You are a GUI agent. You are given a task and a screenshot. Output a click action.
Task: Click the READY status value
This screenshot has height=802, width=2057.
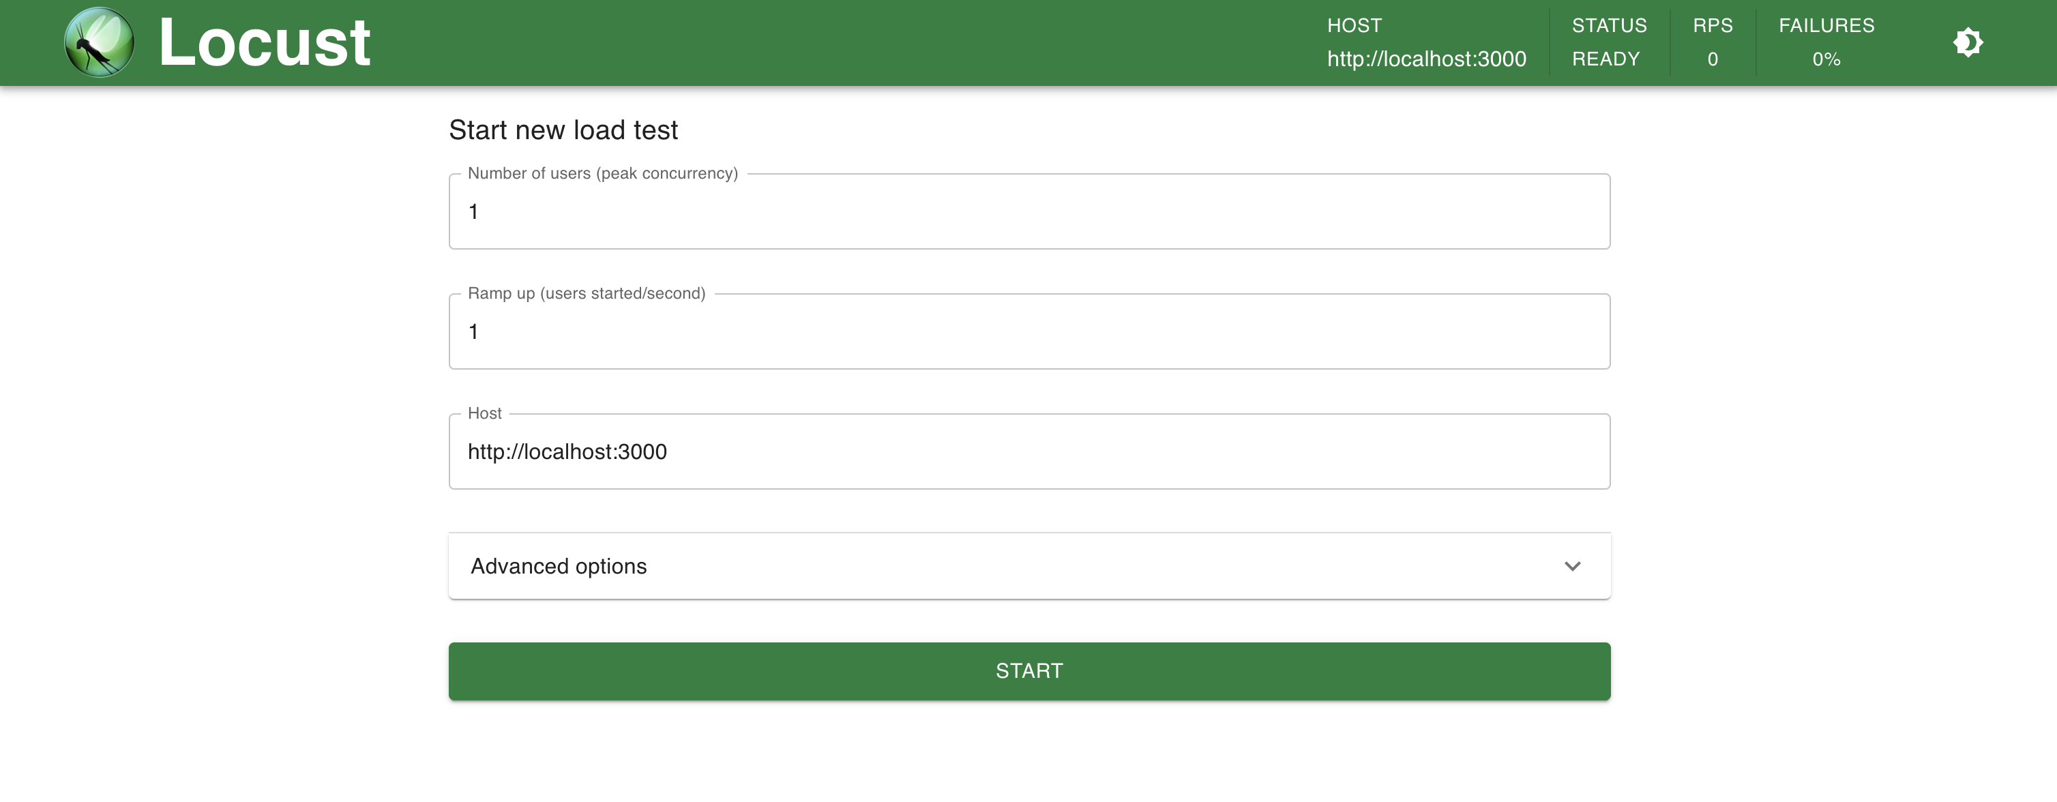pos(1605,59)
